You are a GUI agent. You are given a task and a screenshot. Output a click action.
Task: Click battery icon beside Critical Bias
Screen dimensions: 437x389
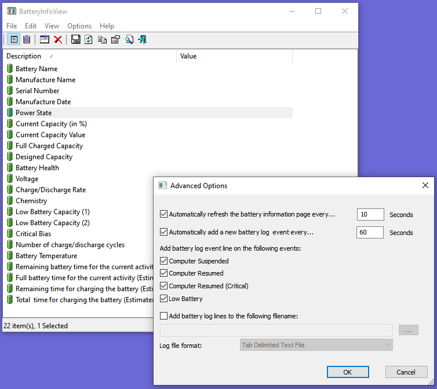click(x=10, y=234)
